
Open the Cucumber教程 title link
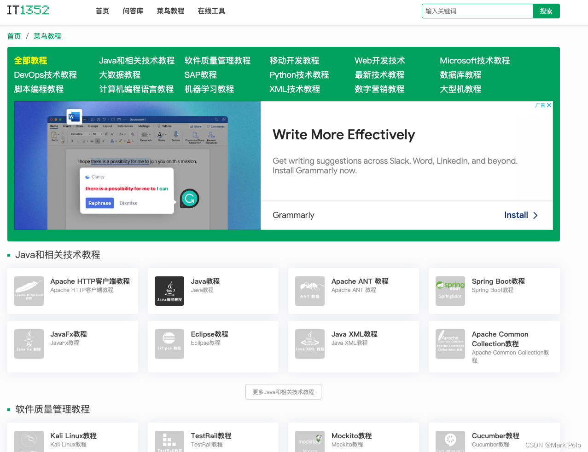pos(495,436)
